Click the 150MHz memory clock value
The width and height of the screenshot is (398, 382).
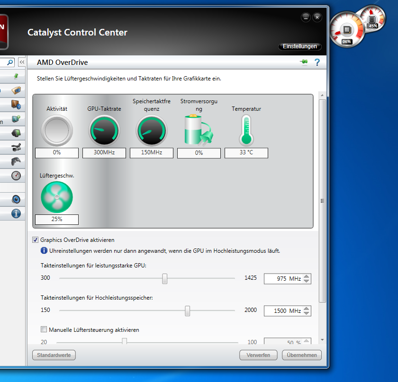coord(152,153)
